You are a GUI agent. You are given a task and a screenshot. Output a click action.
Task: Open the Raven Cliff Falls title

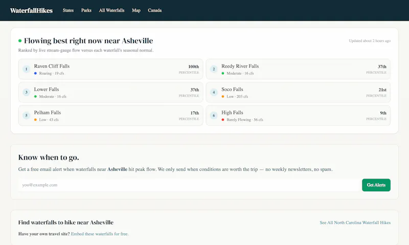(52, 66)
